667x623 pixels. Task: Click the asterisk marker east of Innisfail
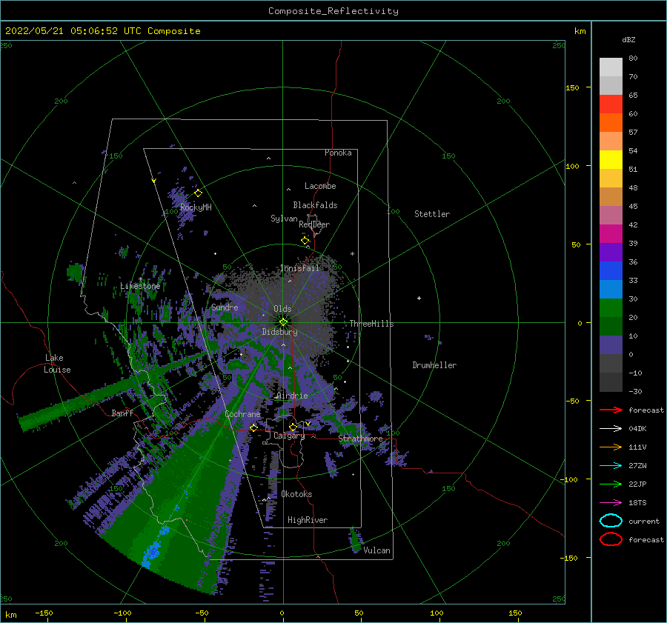352,254
